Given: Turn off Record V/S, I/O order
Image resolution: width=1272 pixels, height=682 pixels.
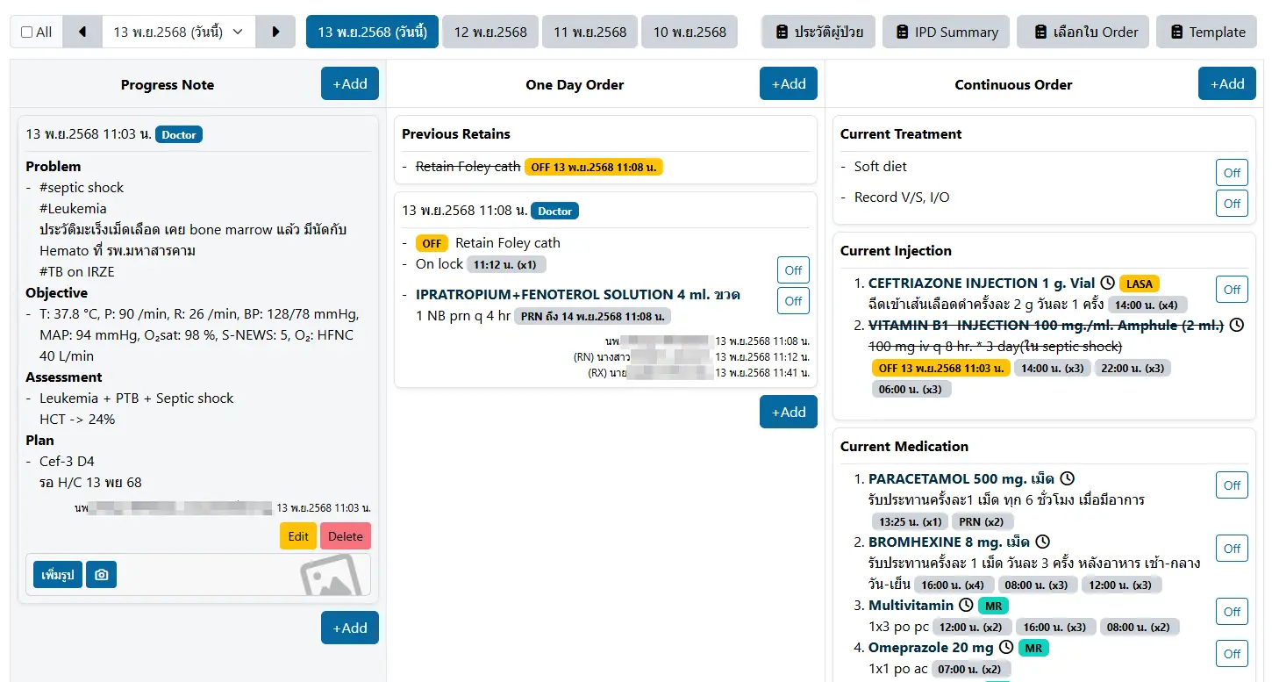Looking at the screenshot, I should [1232, 204].
